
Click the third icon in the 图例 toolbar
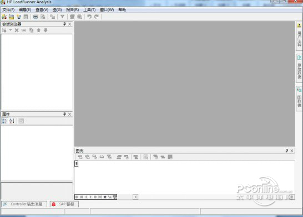tap(95, 157)
